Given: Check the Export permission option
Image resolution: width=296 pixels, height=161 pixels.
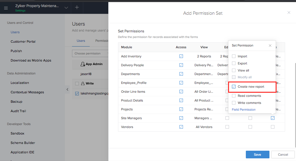Looking at the screenshot, I should (234, 63).
